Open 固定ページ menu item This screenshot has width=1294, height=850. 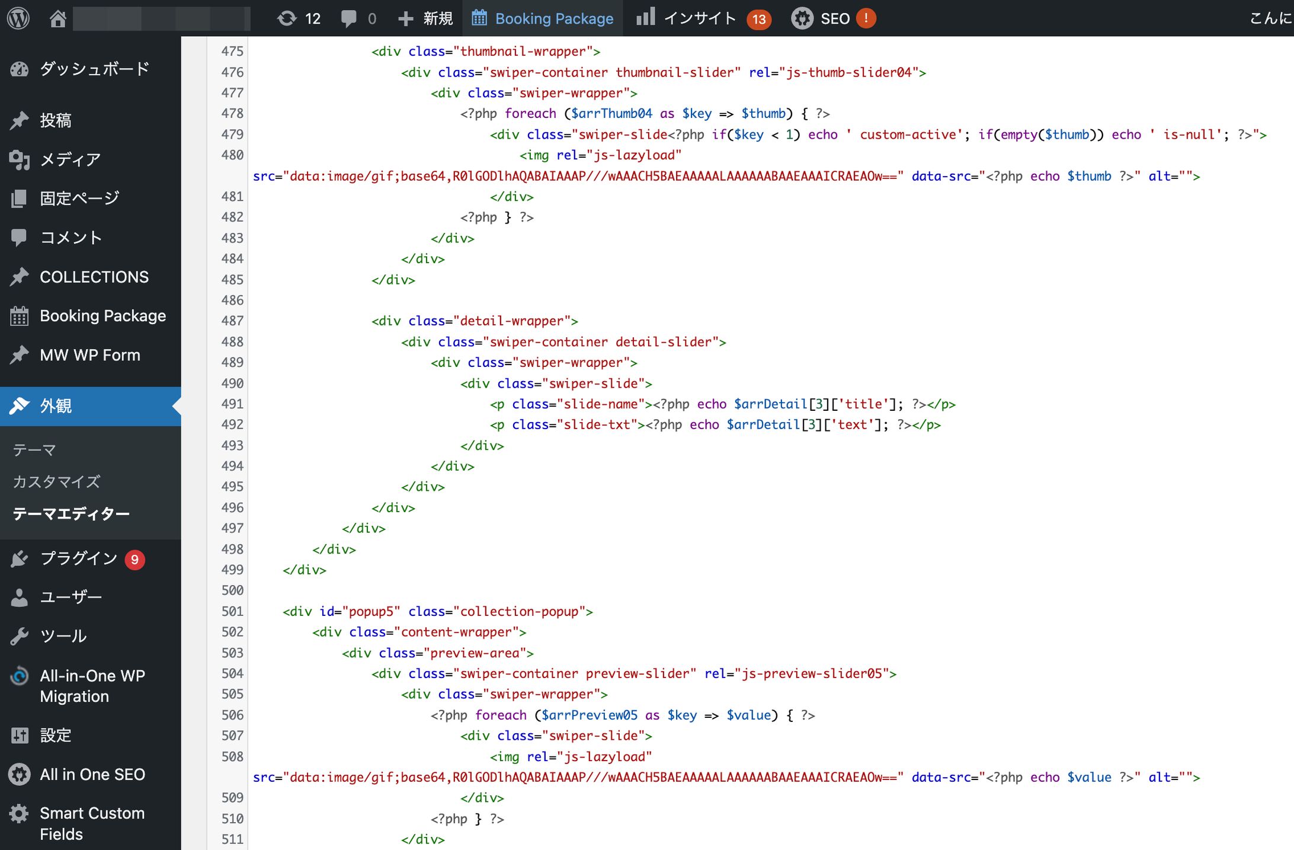(x=79, y=199)
